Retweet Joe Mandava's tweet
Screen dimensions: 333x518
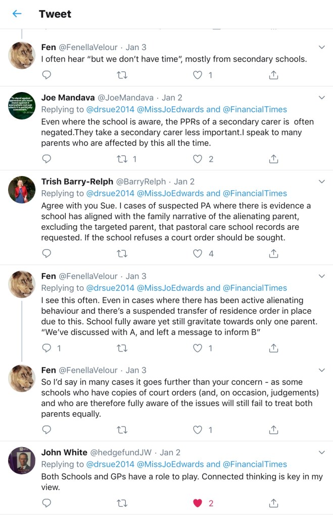pyautogui.click(x=122, y=159)
